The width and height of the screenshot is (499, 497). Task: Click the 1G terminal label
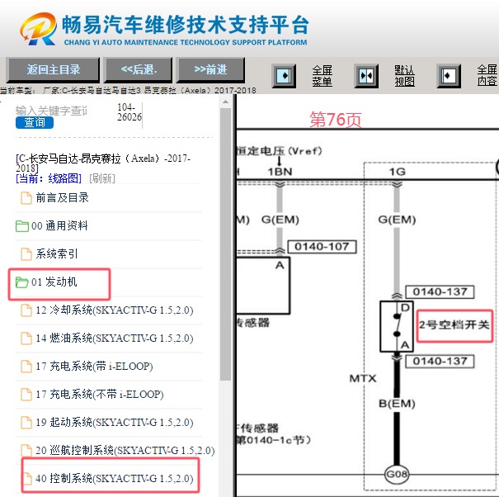pyautogui.click(x=398, y=172)
